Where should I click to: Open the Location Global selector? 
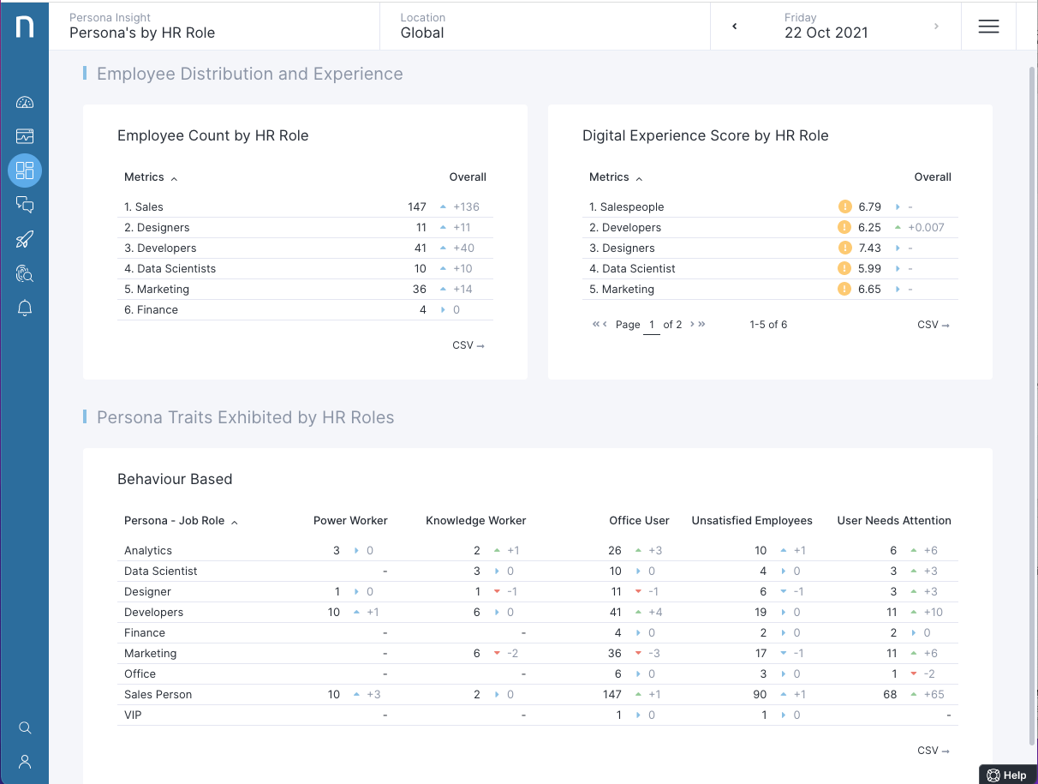pyautogui.click(x=545, y=26)
